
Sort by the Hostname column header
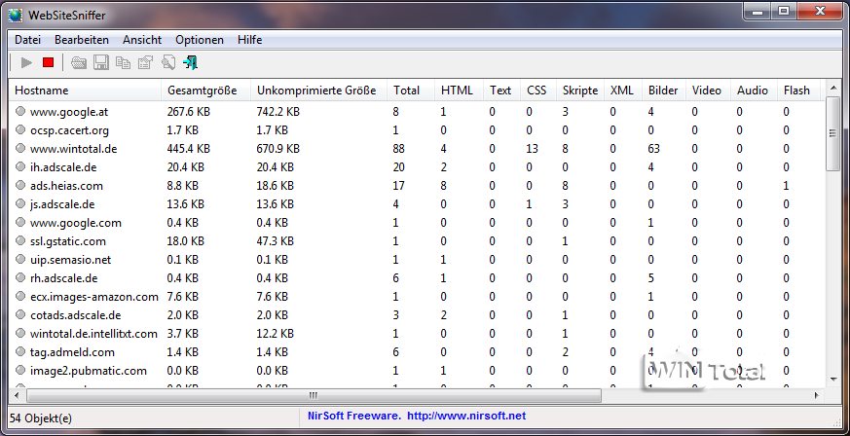pos(85,91)
